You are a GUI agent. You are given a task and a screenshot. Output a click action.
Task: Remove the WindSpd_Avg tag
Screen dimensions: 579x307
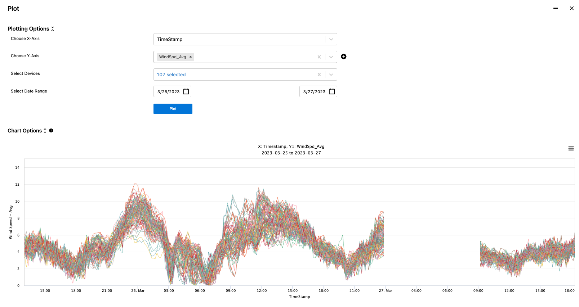coord(191,57)
